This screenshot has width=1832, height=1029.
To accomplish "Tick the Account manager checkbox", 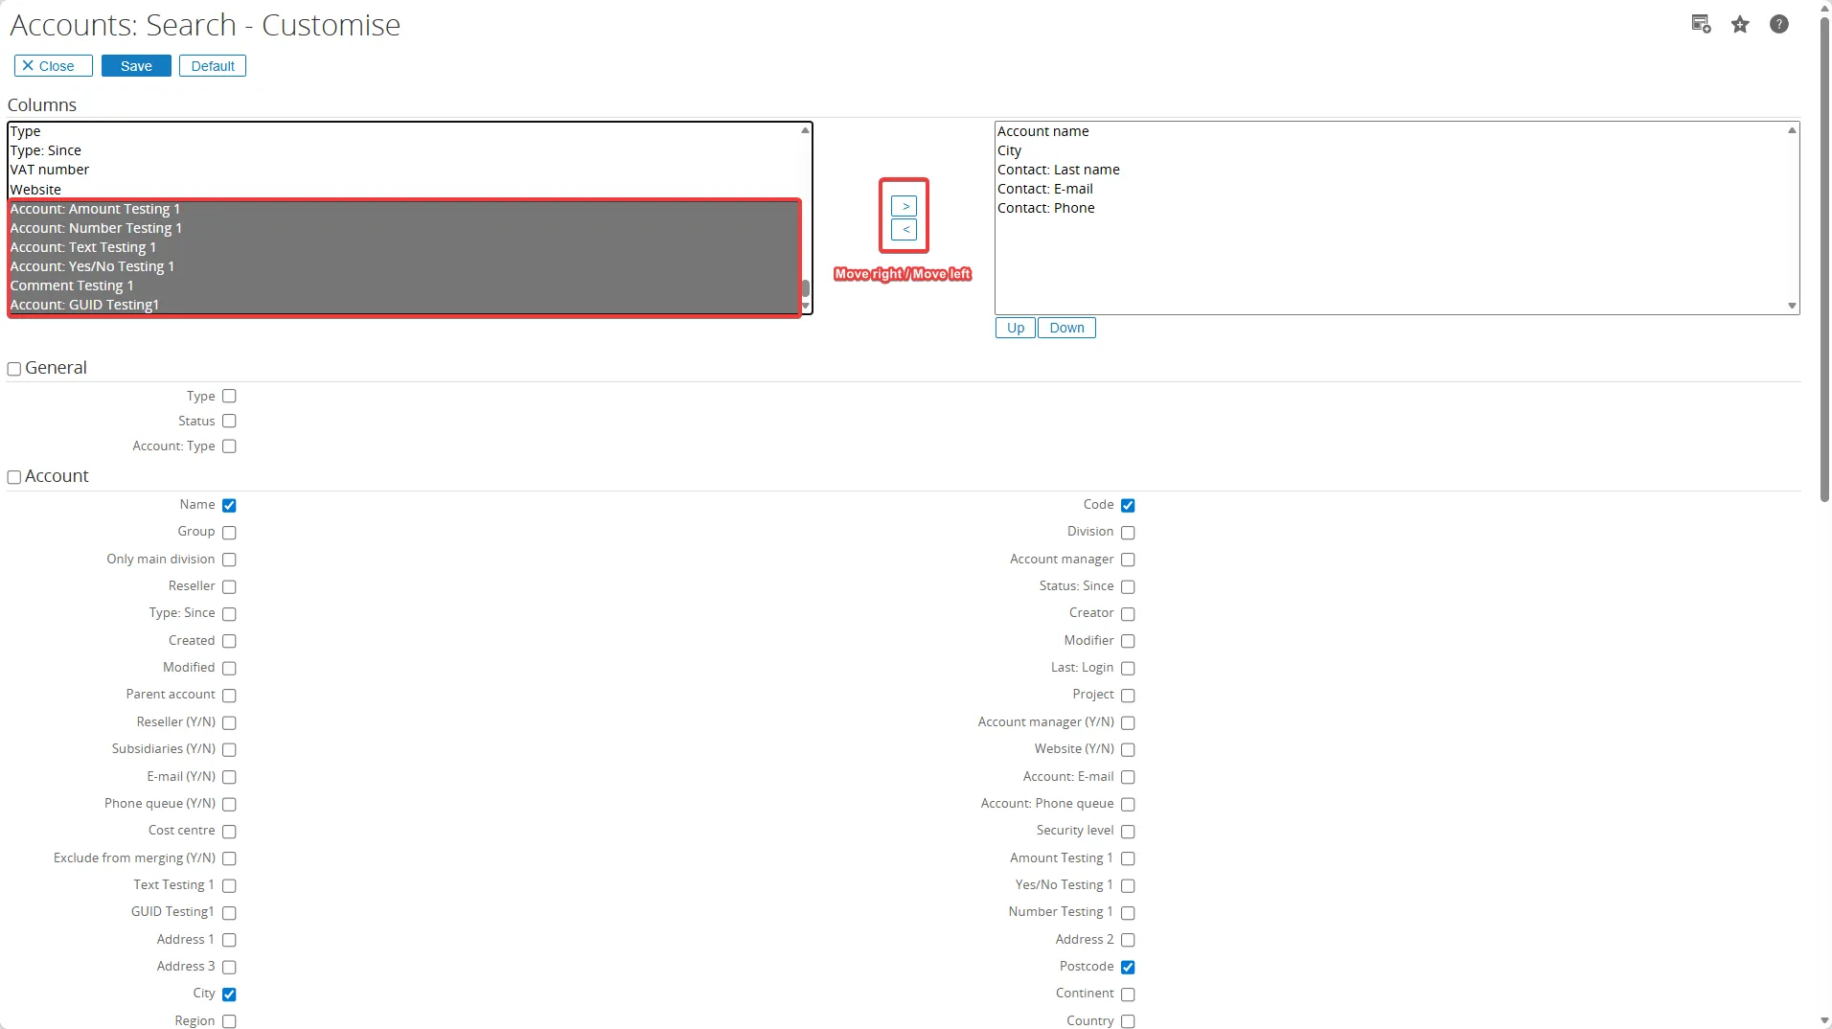I will click(1128, 560).
